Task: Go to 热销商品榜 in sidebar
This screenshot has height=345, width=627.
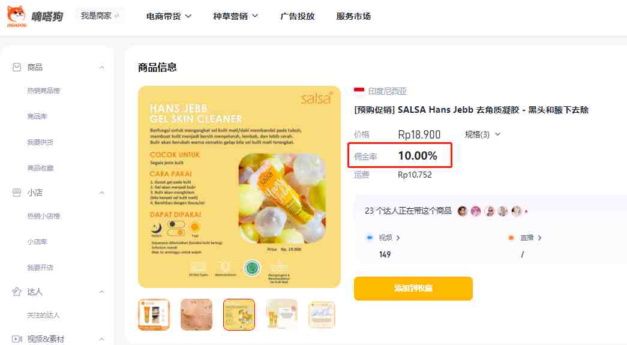Action: 43,91
